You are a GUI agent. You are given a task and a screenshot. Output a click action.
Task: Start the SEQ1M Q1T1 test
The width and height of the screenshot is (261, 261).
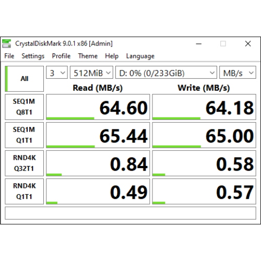click(24, 135)
